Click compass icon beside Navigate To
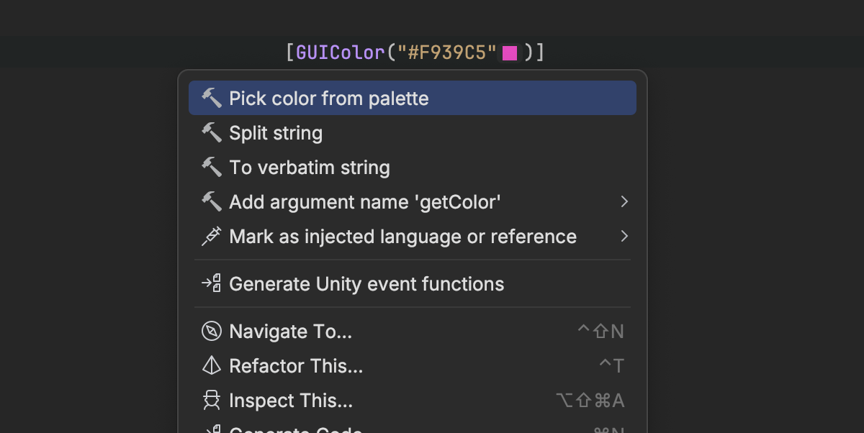 click(211, 331)
